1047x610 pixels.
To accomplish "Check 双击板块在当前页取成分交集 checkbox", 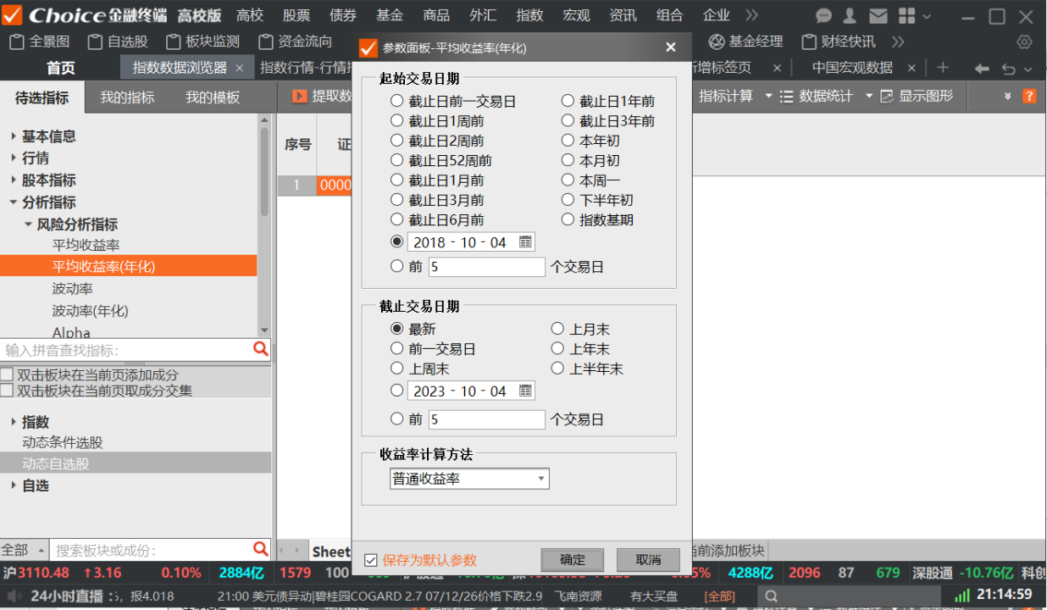I will tap(7, 391).
